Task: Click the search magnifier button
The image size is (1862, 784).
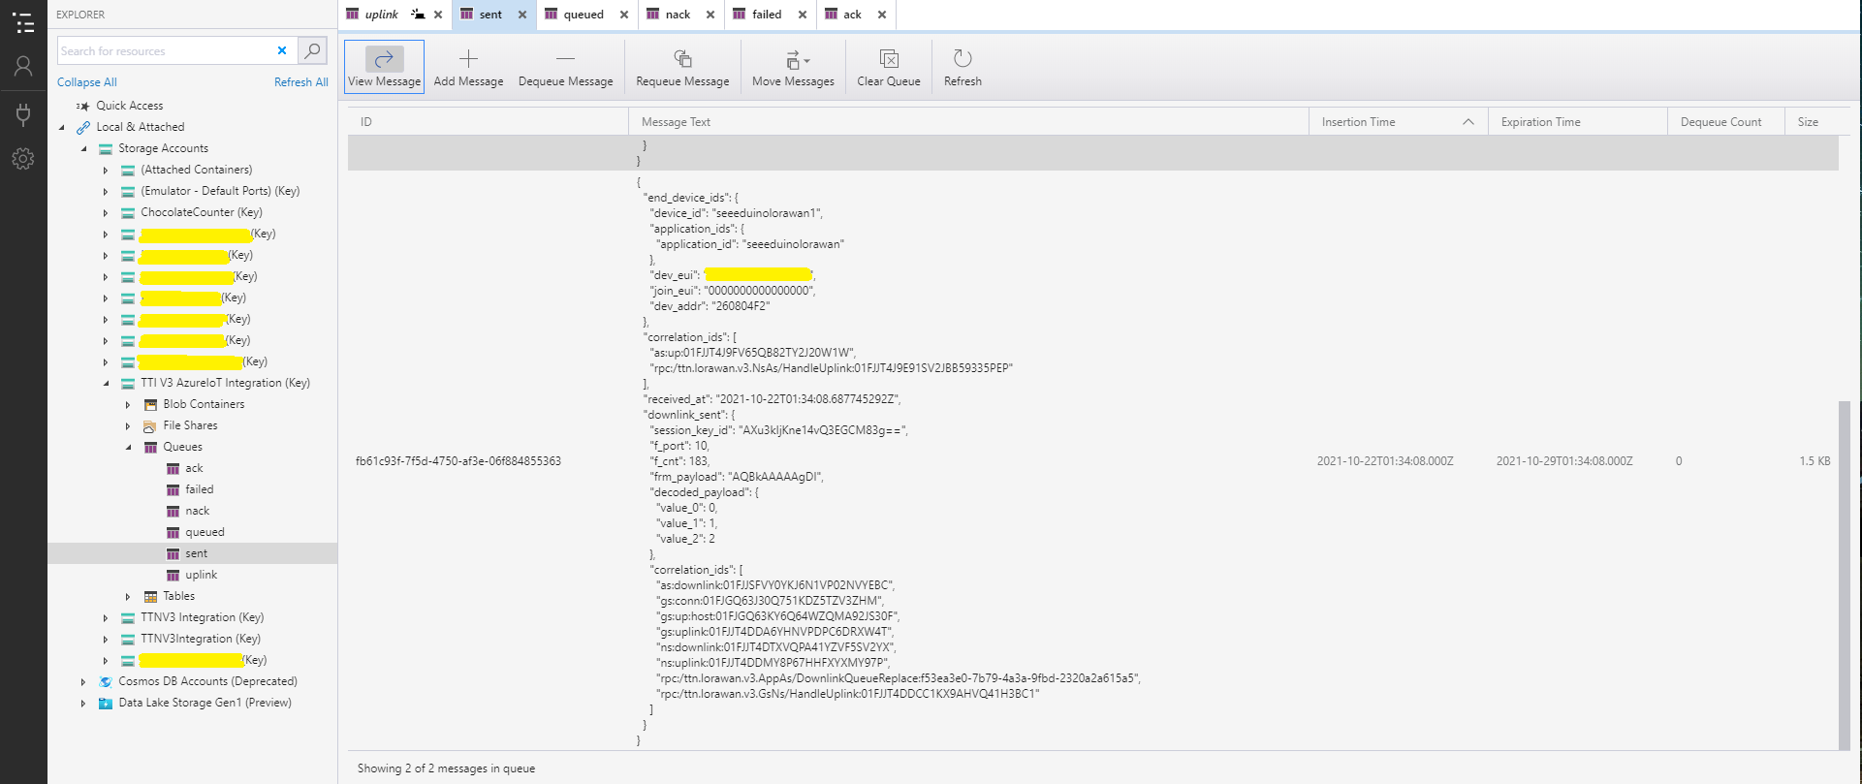Action: pos(312,50)
